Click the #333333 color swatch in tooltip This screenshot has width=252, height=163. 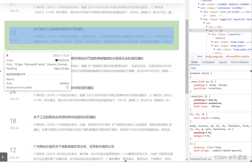(x=57, y=60)
